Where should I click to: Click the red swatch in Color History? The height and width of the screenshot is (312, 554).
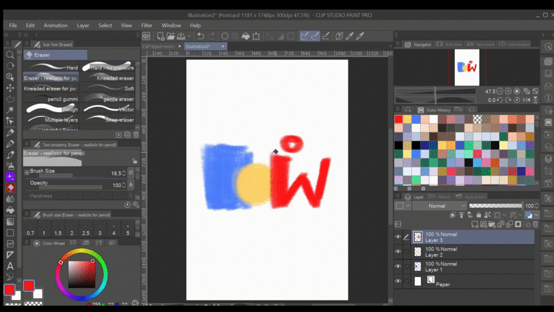(x=399, y=120)
